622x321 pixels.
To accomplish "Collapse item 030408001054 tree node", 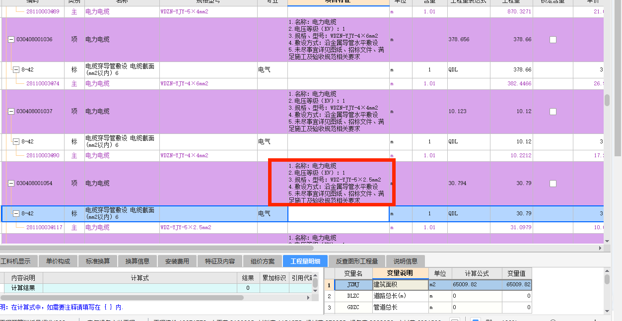I will point(11,184).
